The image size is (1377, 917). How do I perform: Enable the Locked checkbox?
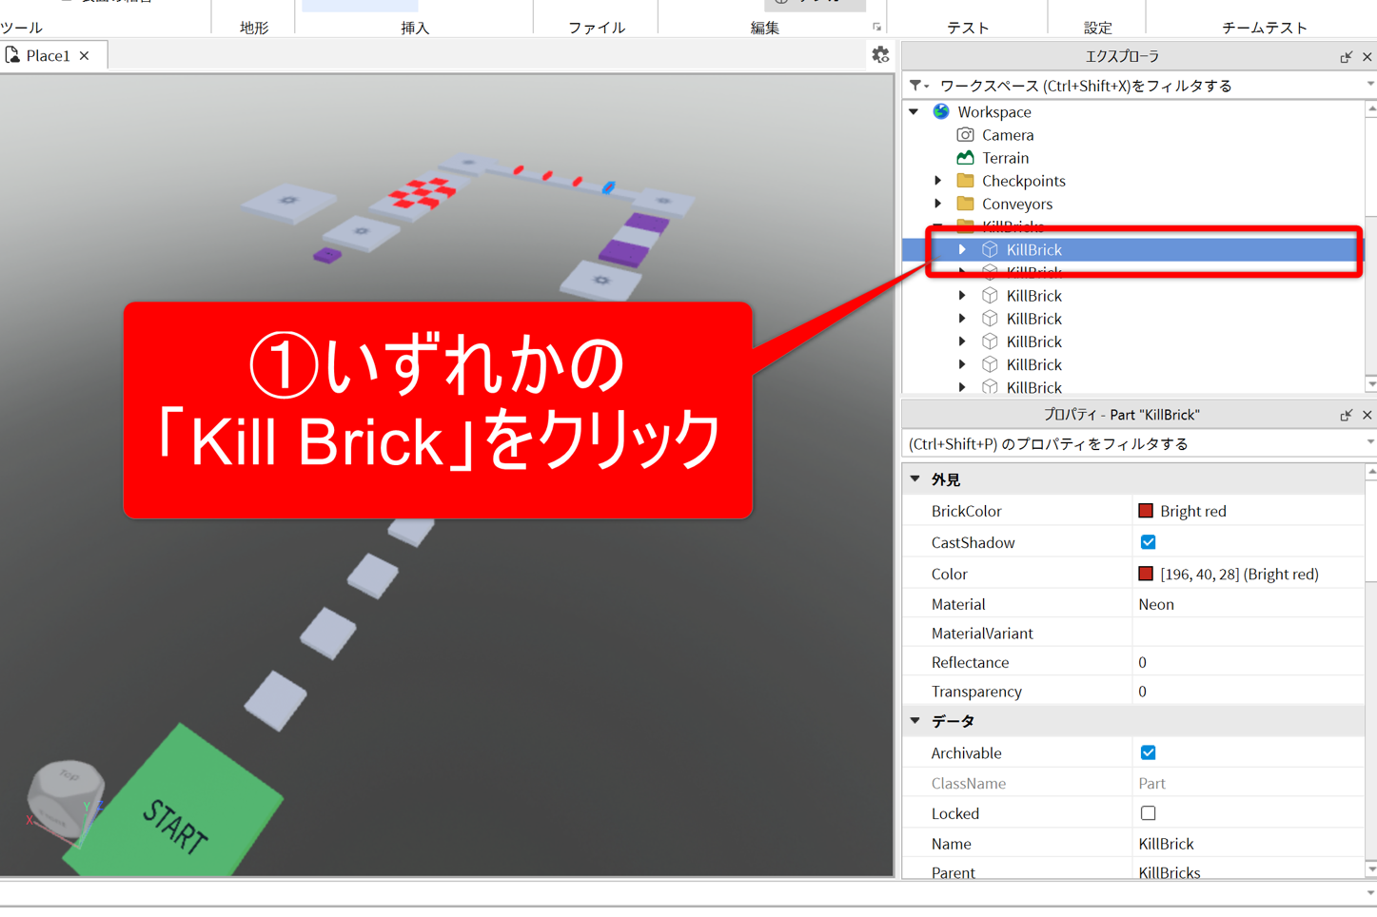click(x=1148, y=813)
